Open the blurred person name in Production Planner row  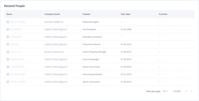(x=15, y=44)
